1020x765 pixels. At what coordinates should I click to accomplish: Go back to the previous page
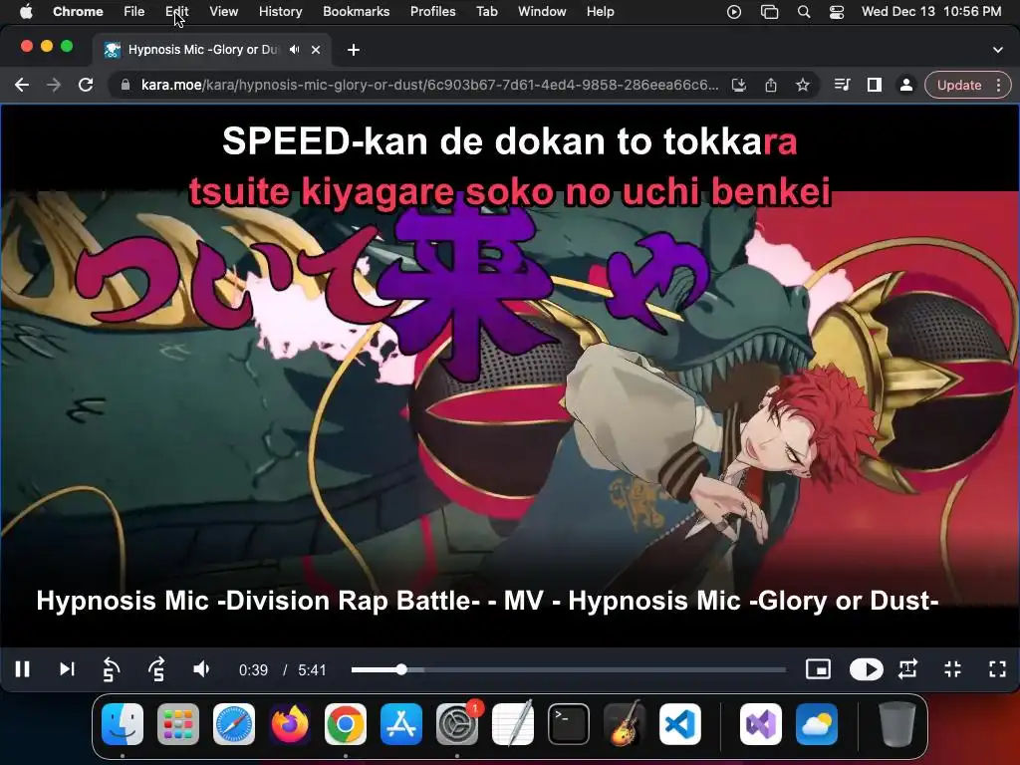click(22, 86)
